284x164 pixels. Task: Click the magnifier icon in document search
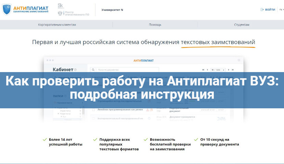coord(93,70)
